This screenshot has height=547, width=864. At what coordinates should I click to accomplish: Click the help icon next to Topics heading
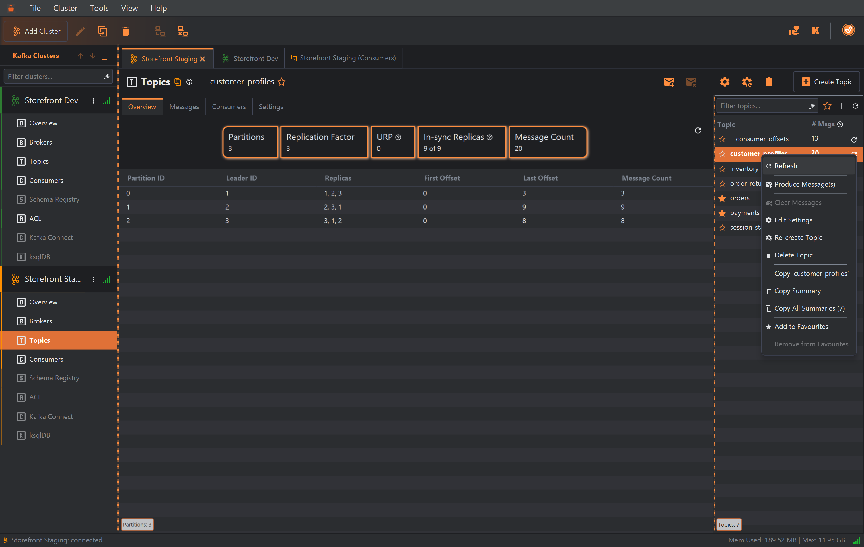pyautogui.click(x=189, y=82)
